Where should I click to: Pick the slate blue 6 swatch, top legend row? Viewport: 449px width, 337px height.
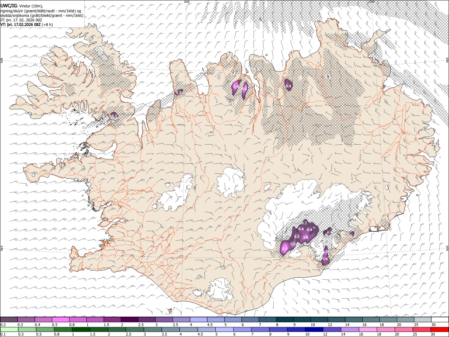click(250, 319)
